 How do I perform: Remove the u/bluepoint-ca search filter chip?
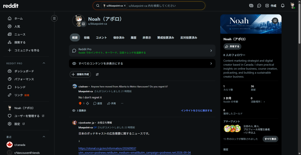(x=125, y=5)
